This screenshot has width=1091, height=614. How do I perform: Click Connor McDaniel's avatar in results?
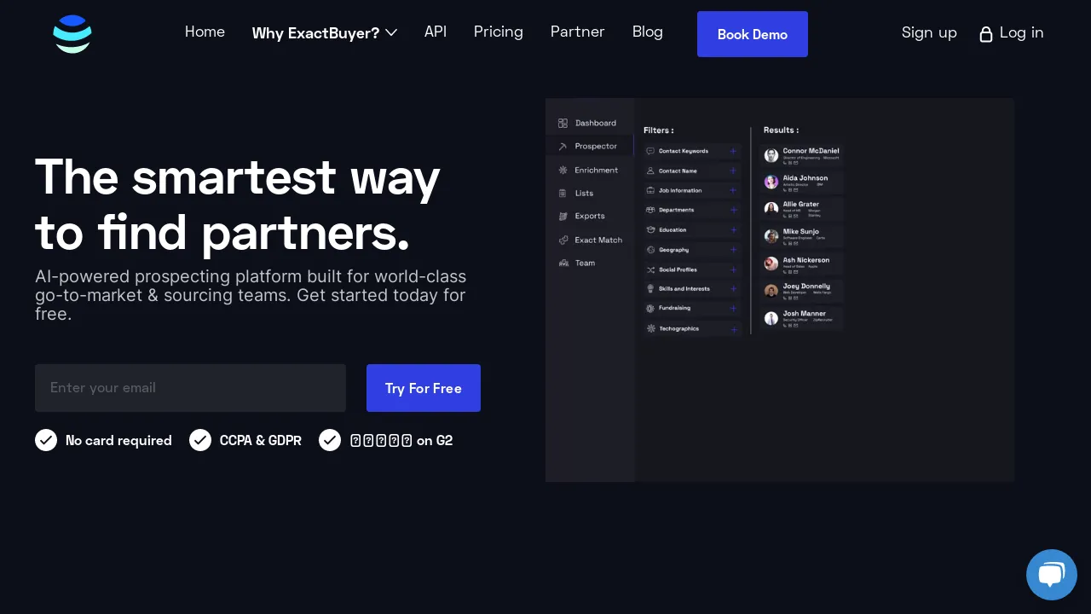771,155
